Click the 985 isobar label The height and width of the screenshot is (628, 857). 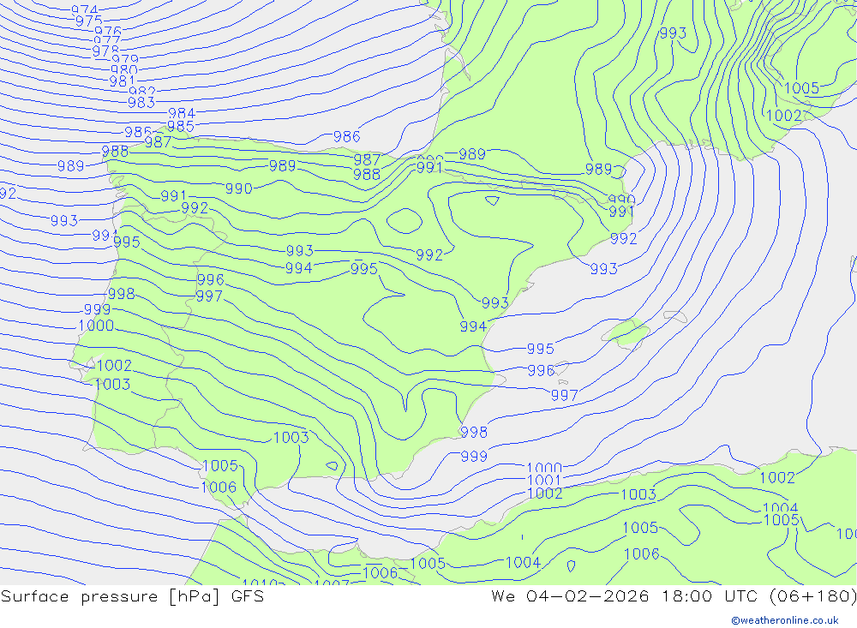(x=180, y=126)
